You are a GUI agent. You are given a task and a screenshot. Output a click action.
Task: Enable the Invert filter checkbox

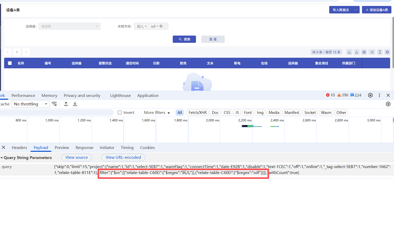click(x=120, y=113)
